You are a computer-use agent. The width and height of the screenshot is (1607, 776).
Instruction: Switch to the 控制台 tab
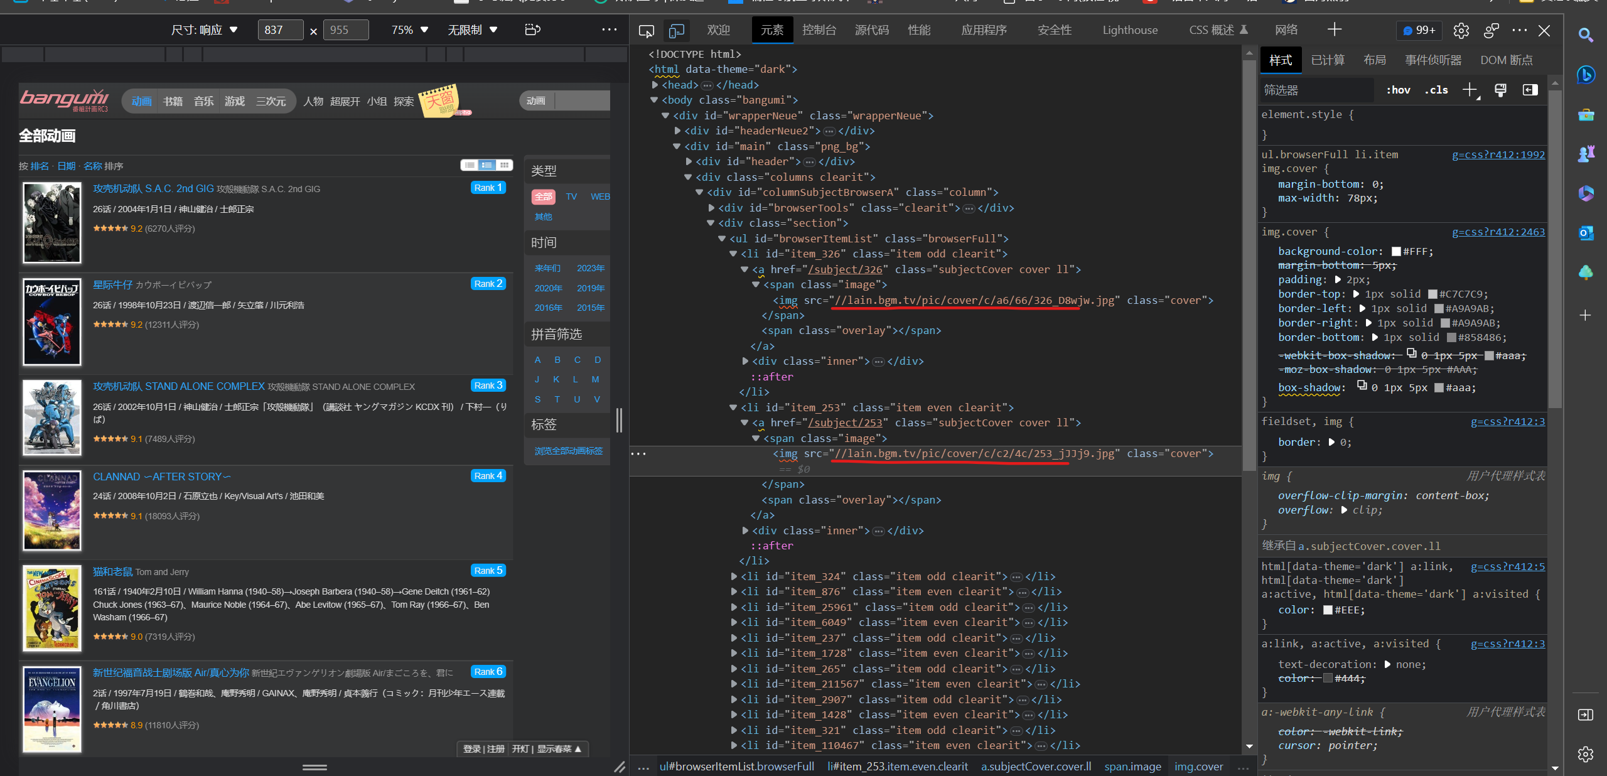pos(819,30)
